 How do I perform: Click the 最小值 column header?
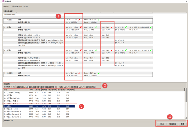(38, 90)
